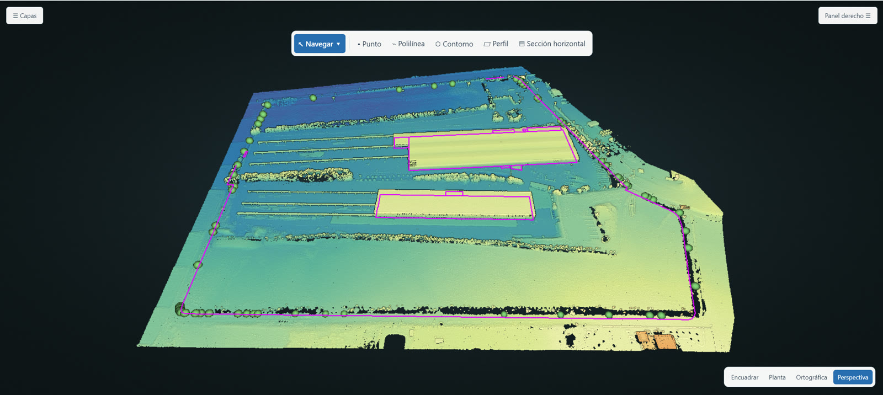883x395 pixels.
Task: Start the Perfil profile tool
Action: tap(496, 44)
